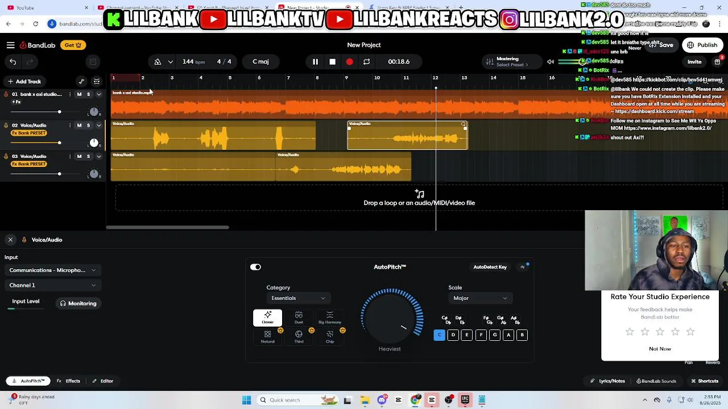Screen dimensions: 728x409
Task: Open File Explorer from taskbar
Action: 365,400
